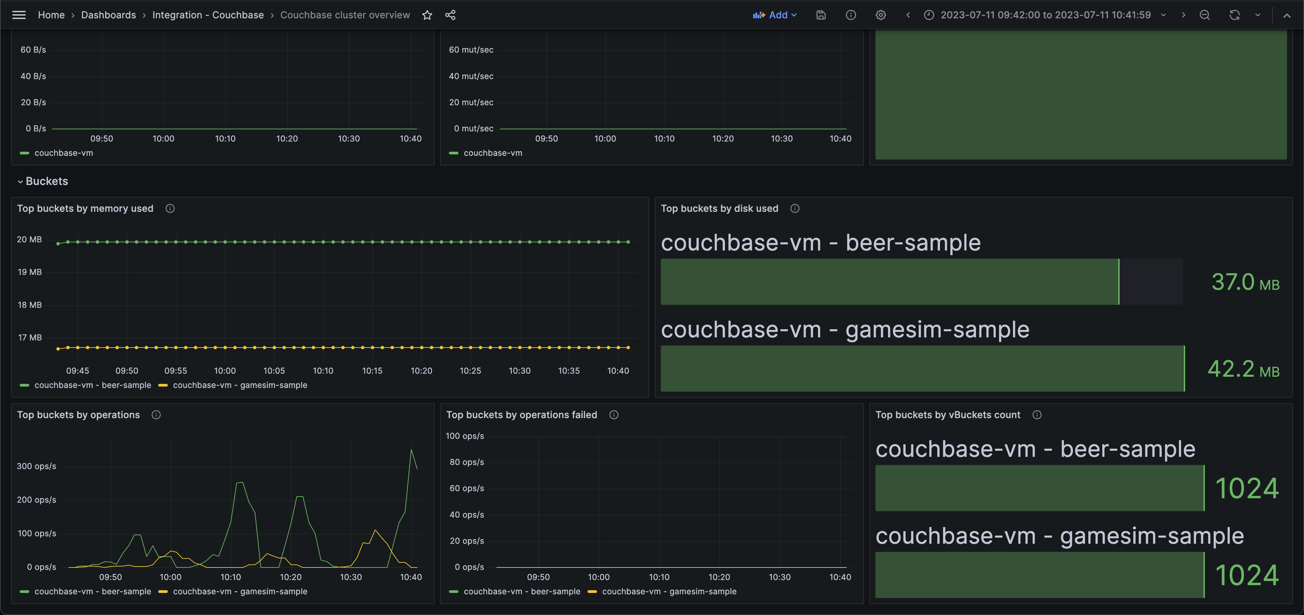Click Home breadcrumb link
Viewport: 1304px width, 615px height.
51,15
